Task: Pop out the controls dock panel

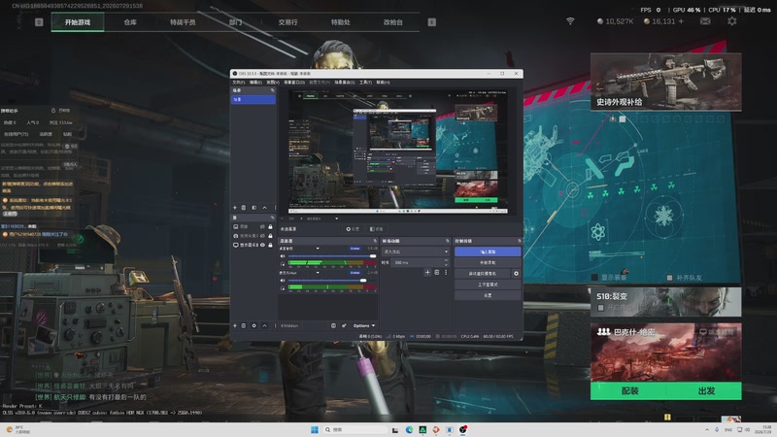Action: tap(519, 241)
